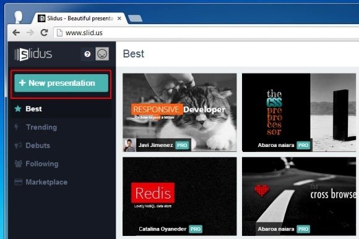Open the user avatar smiley icon
Image resolution: width=359 pixels, height=239 pixels.
102,54
